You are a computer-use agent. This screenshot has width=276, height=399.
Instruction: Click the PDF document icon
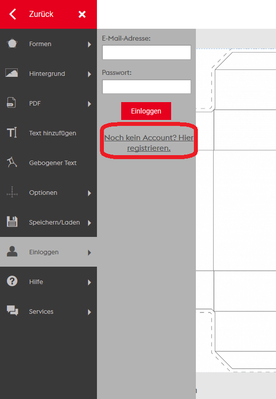[11, 103]
